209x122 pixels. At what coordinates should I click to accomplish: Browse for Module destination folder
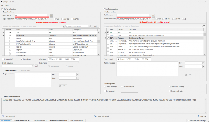pos(153,19)
